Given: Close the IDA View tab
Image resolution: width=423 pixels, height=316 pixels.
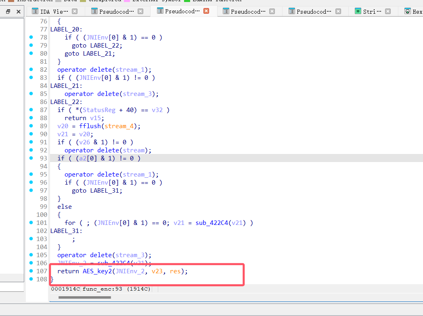Looking at the screenshot, I should (x=75, y=11).
